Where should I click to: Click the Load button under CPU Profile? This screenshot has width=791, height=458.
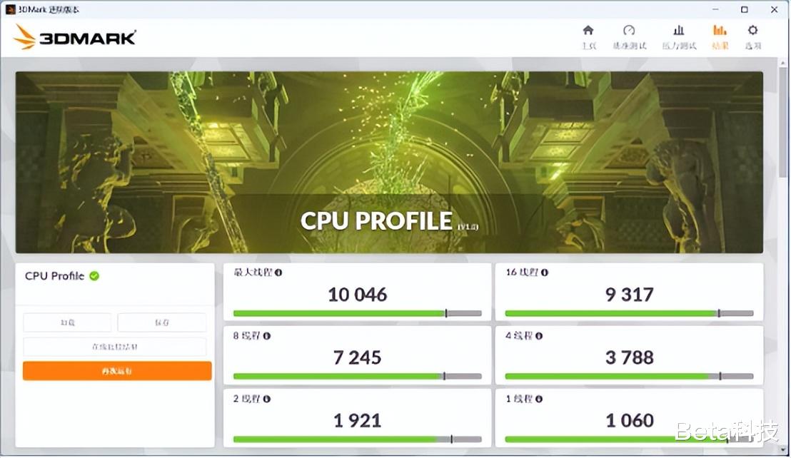67,322
